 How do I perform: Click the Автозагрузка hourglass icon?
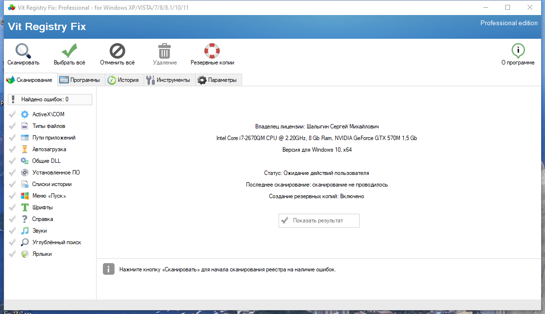(x=25, y=149)
